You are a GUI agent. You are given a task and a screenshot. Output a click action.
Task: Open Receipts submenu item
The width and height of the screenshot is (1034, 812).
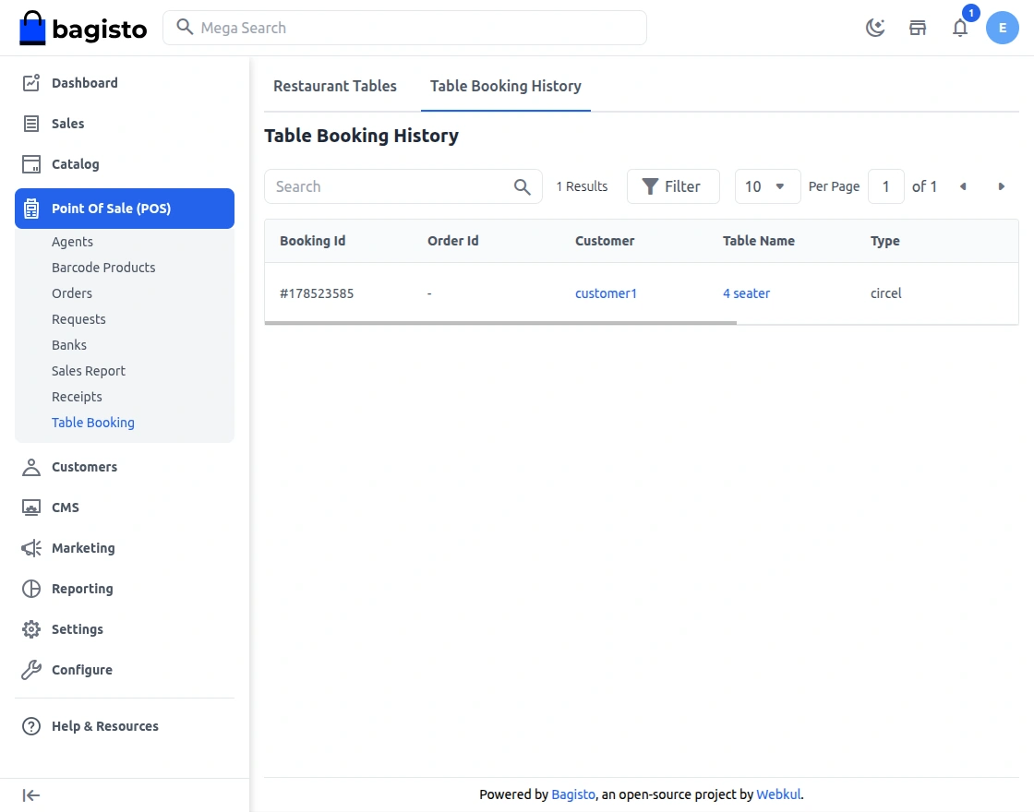click(x=78, y=397)
